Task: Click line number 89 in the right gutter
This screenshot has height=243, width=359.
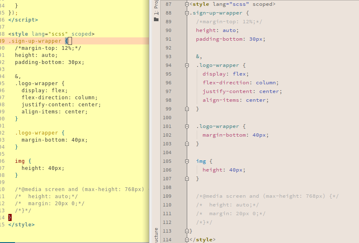Action: (168, 22)
